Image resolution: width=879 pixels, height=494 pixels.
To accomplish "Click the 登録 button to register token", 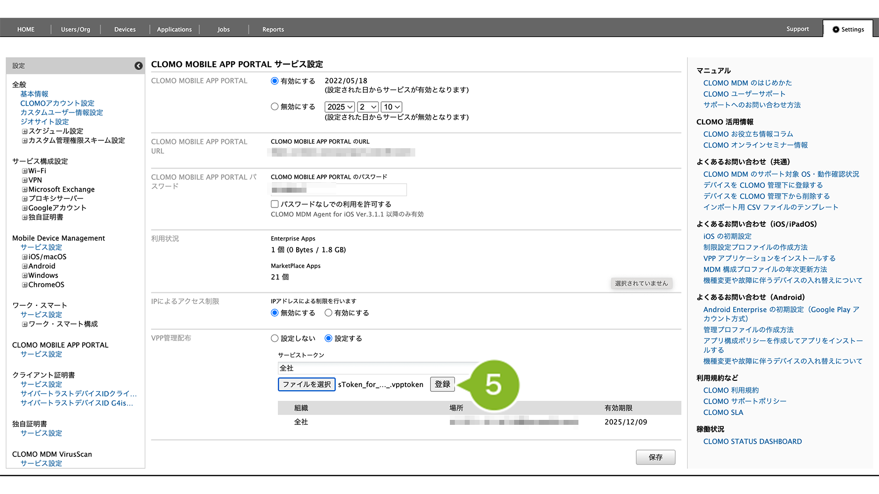I will (x=442, y=384).
